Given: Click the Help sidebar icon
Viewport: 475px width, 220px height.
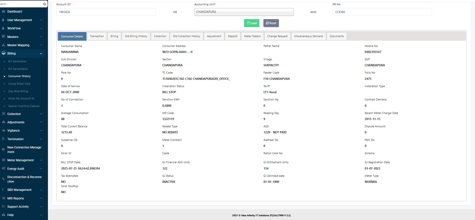Looking at the screenshot, I should click(x=4, y=215).
